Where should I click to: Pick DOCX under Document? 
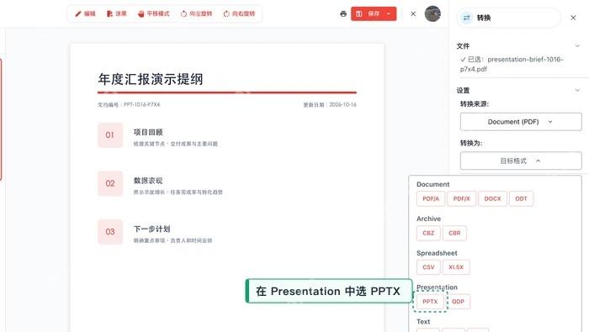(x=492, y=199)
